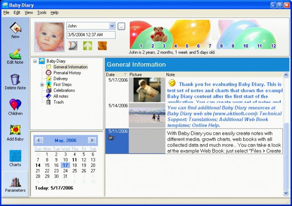Click the note about additional Baby Diary resources

click(224, 116)
